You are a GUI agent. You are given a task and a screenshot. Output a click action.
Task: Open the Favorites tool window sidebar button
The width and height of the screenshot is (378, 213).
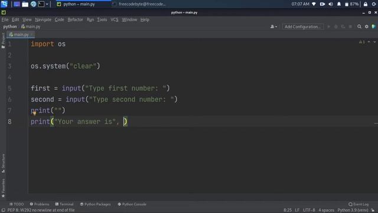pos(3,188)
